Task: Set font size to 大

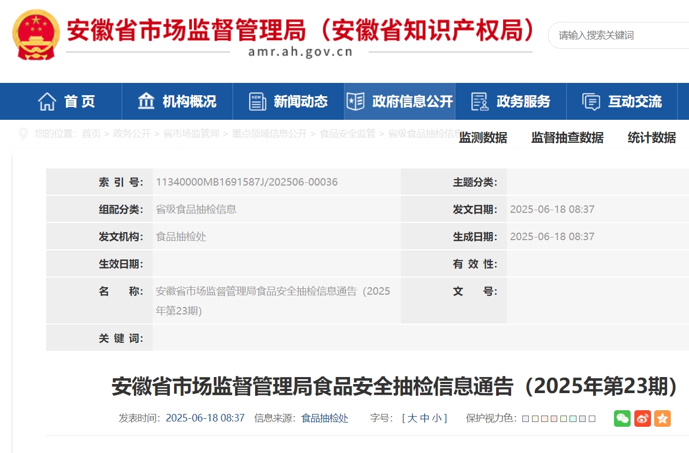Action: click(412, 418)
